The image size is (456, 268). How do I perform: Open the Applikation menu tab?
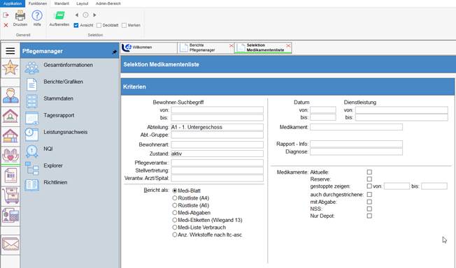click(x=13, y=3)
